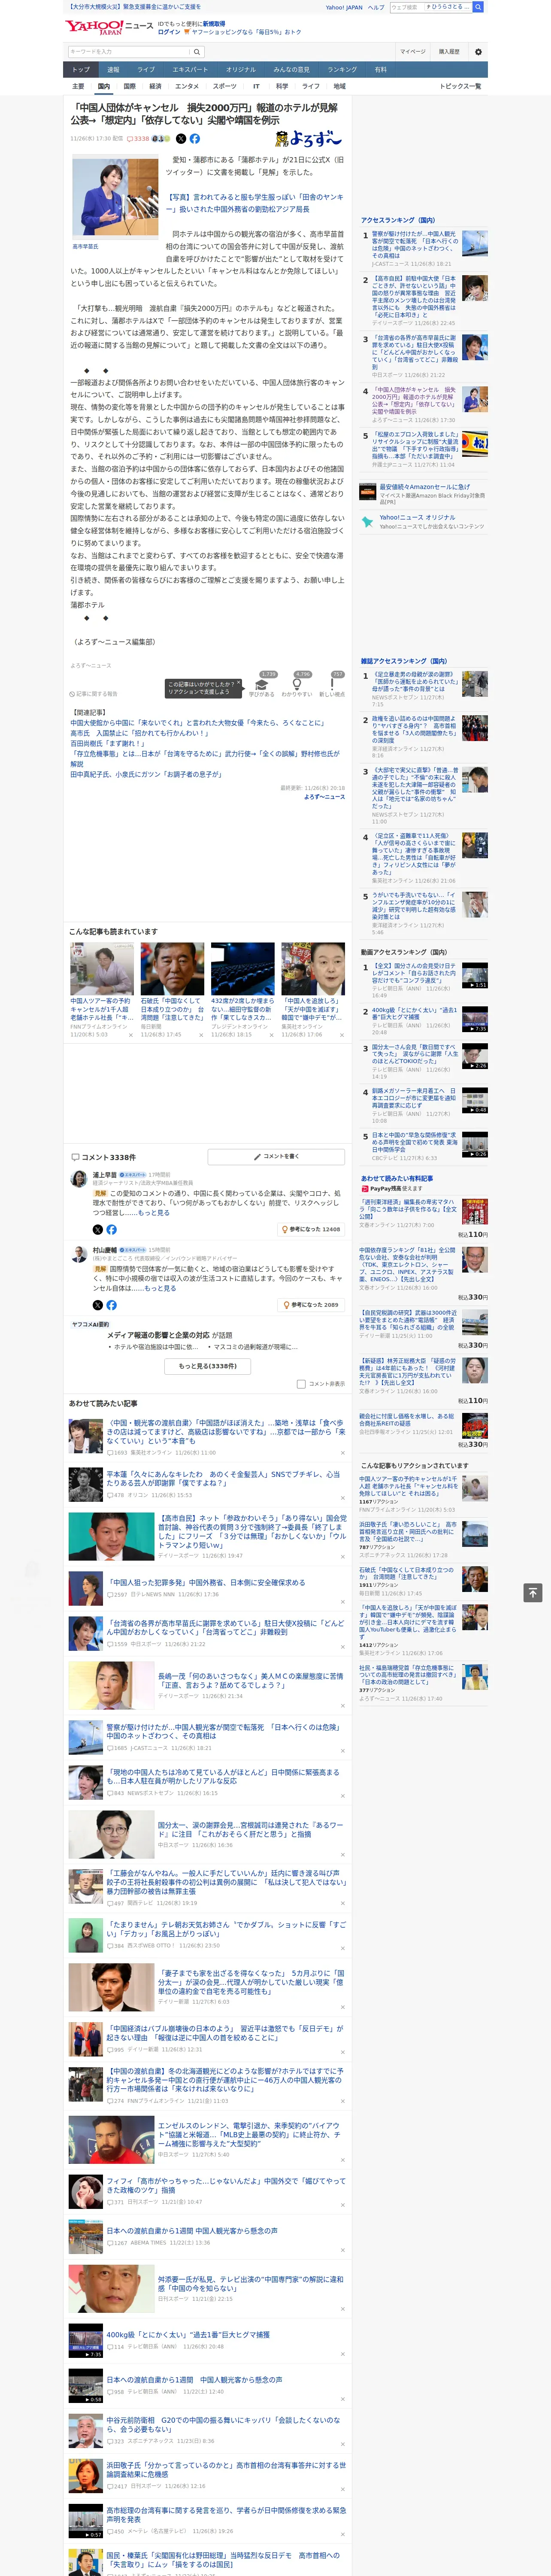Open the ランキング navigation tab

pyautogui.click(x=342, y=70)
